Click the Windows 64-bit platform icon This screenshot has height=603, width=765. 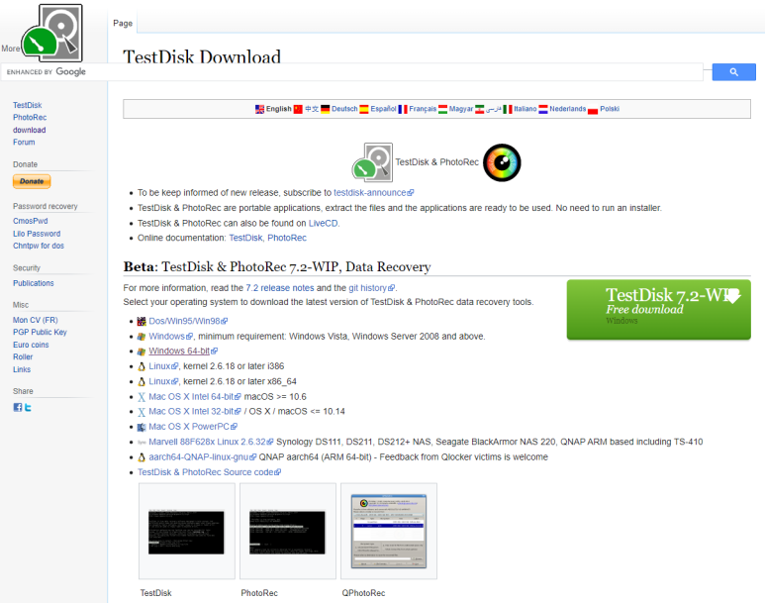click(x=142, y=352)
